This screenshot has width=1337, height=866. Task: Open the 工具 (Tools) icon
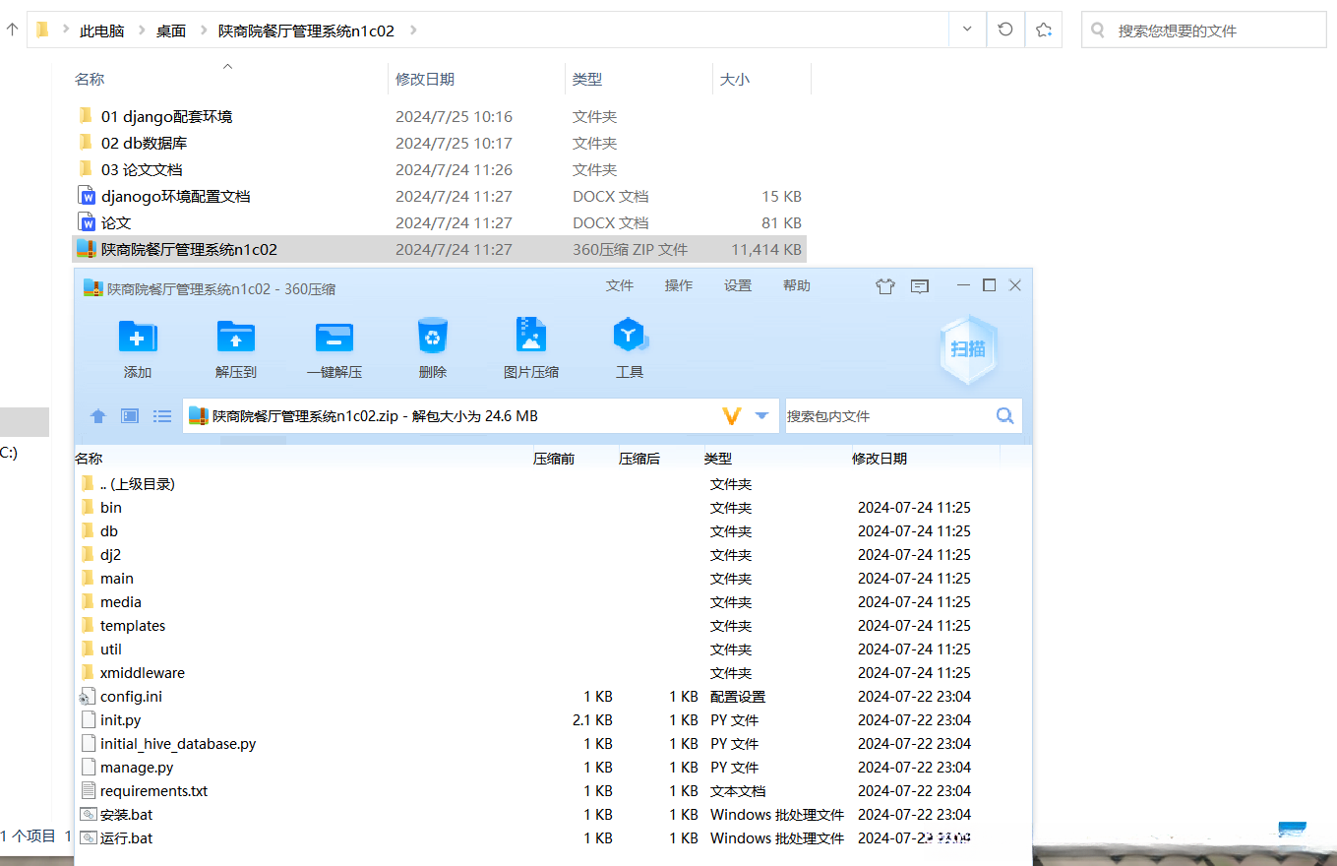click(x=629, y=338)
